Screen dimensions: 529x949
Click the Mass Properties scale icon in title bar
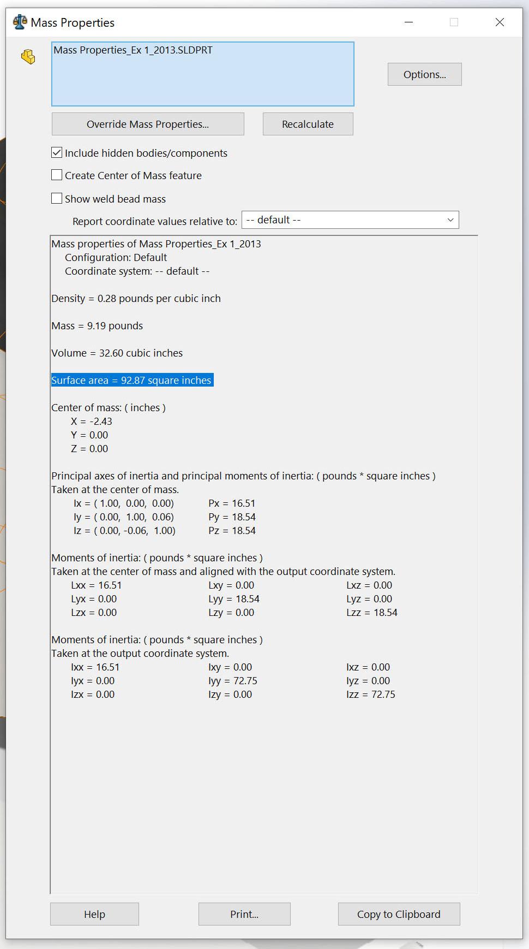pos(20,22)
